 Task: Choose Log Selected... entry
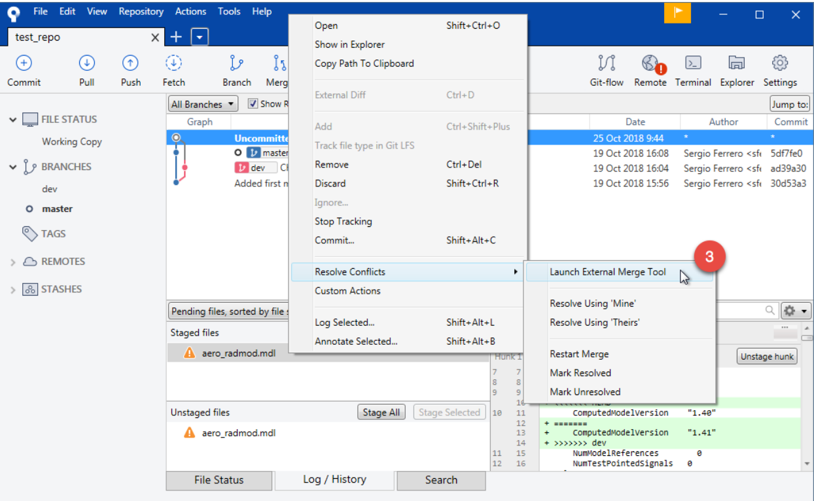pos(407,322)
